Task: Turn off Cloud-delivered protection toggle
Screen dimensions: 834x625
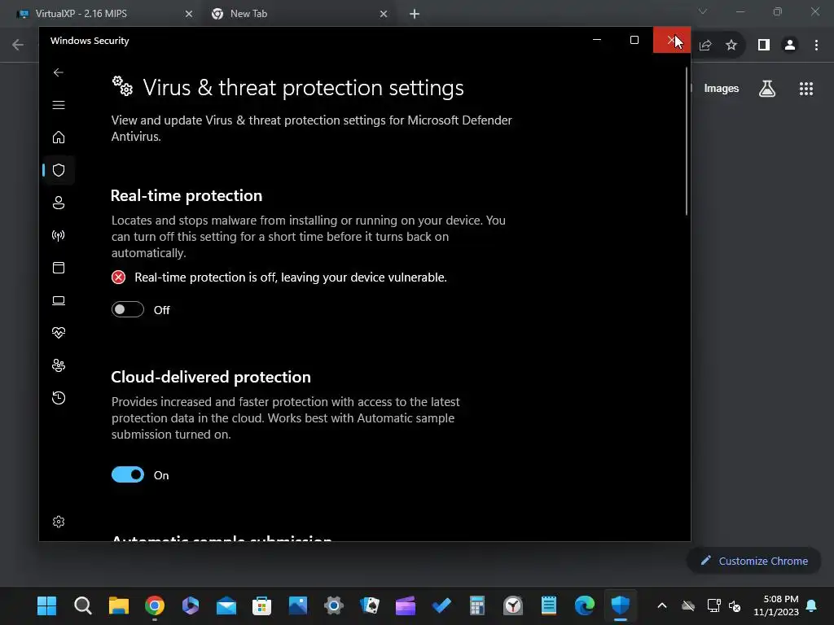Action: point(128,474)
